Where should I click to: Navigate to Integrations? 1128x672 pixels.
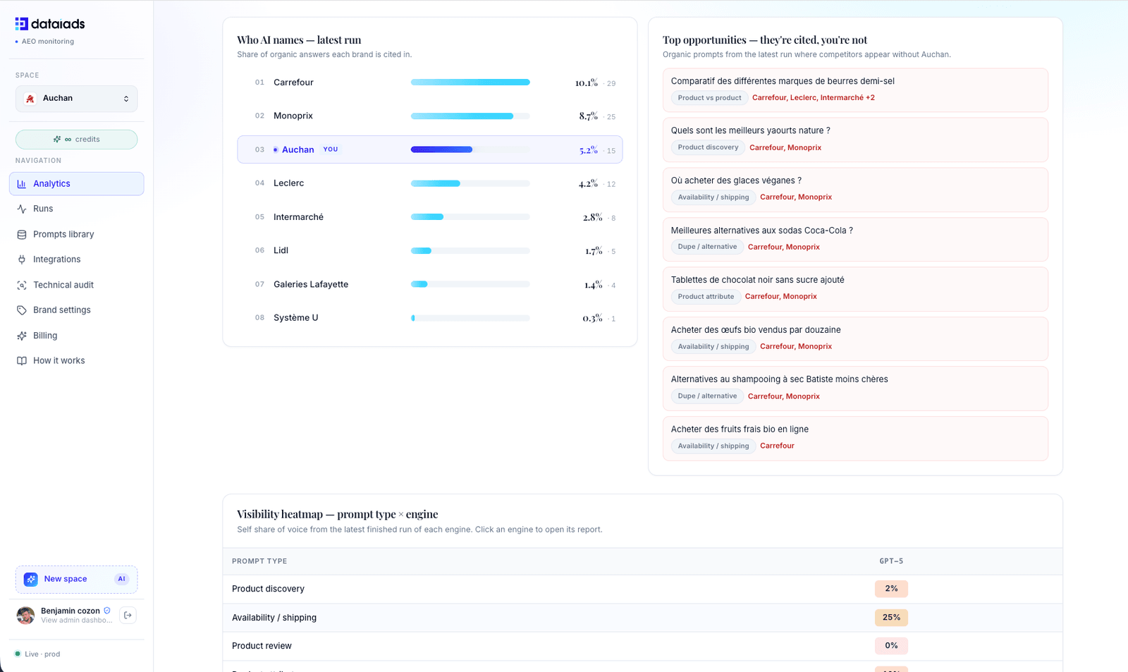[x=76, y=259]
